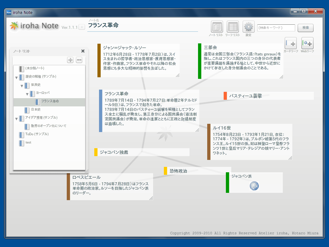Image resolution: width=329 pixels, height=247 pixels.
Task: Select 歴史の勉強 (サンプル) in the note list
Action: click(41, 76)
